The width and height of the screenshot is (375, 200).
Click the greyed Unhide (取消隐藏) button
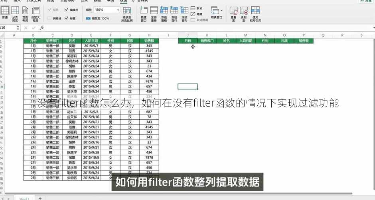click(199, 20)
